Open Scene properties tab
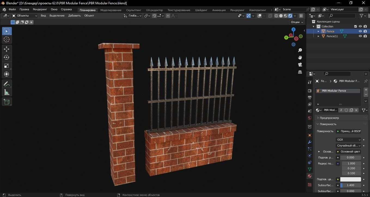370x197 pixels. click(310, 111)
